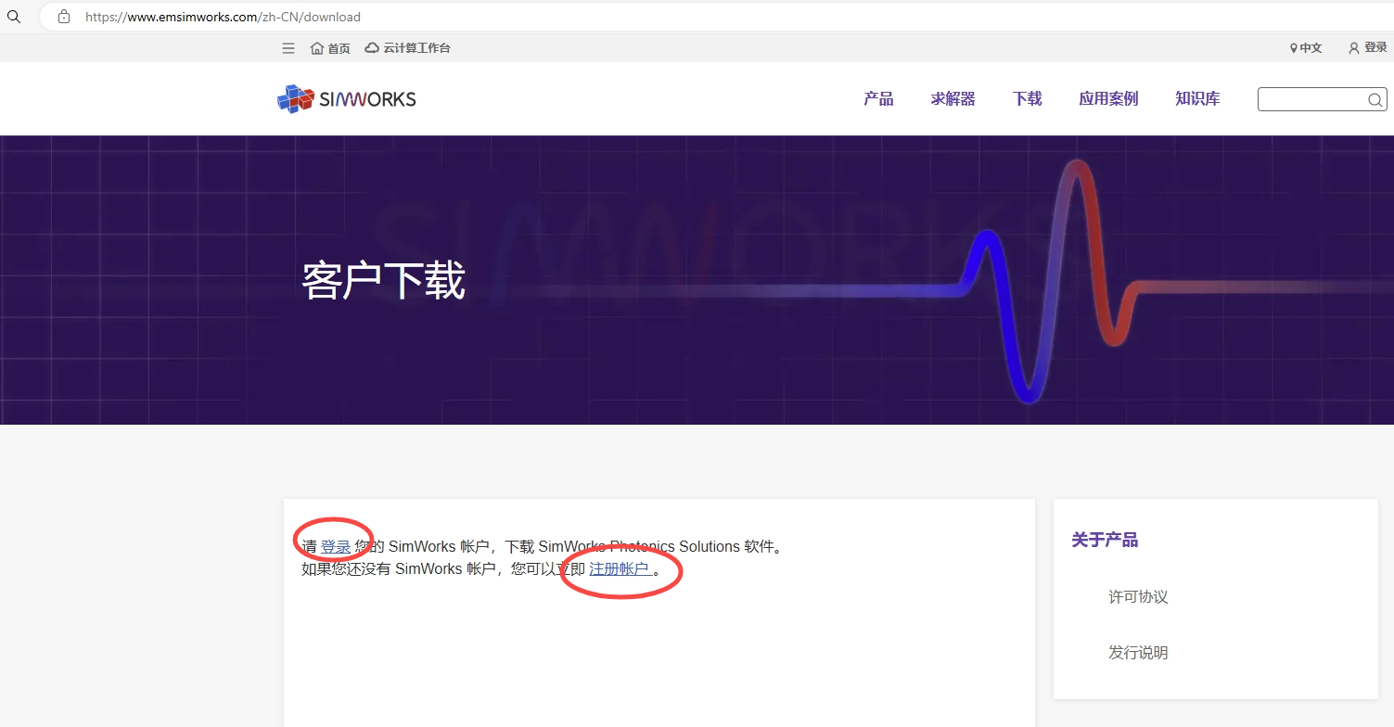Click the browser search magnifier icon

13,16
